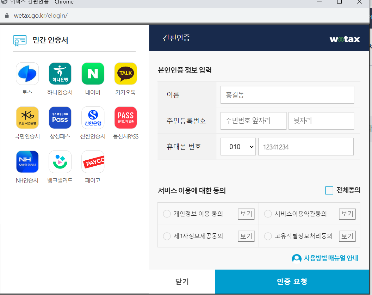Select the KB 국민인증서 icon
Image resolution: width=372 pixels, height=295 pixels.
point(27,118)
